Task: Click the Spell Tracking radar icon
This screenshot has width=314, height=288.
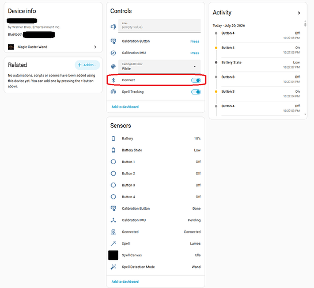Action: [x=114, y=92]
